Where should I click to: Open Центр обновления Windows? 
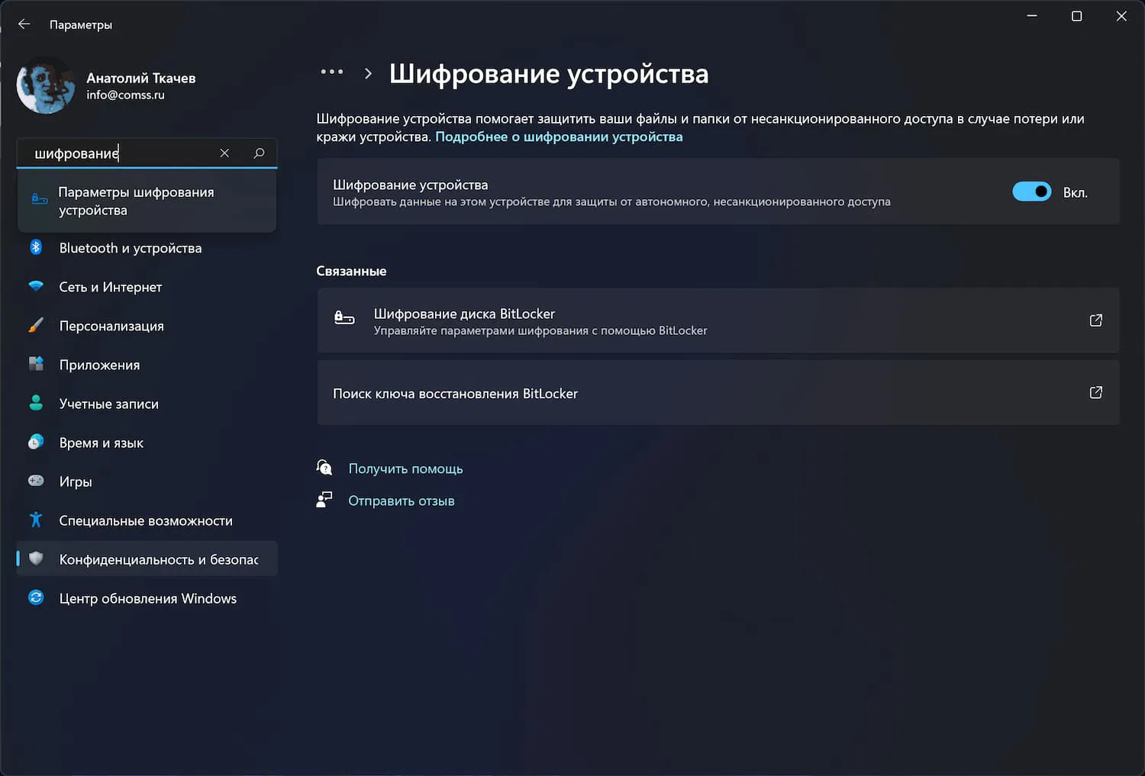click(x=147, y=598)
